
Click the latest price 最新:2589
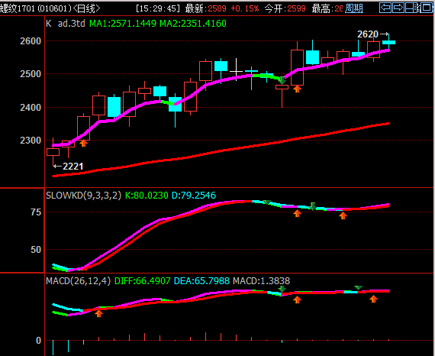(x=206, y=8)
